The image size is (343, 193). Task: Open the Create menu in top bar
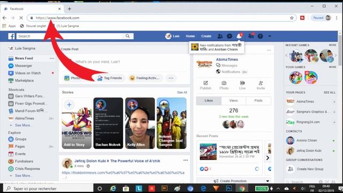click(206, 36)
